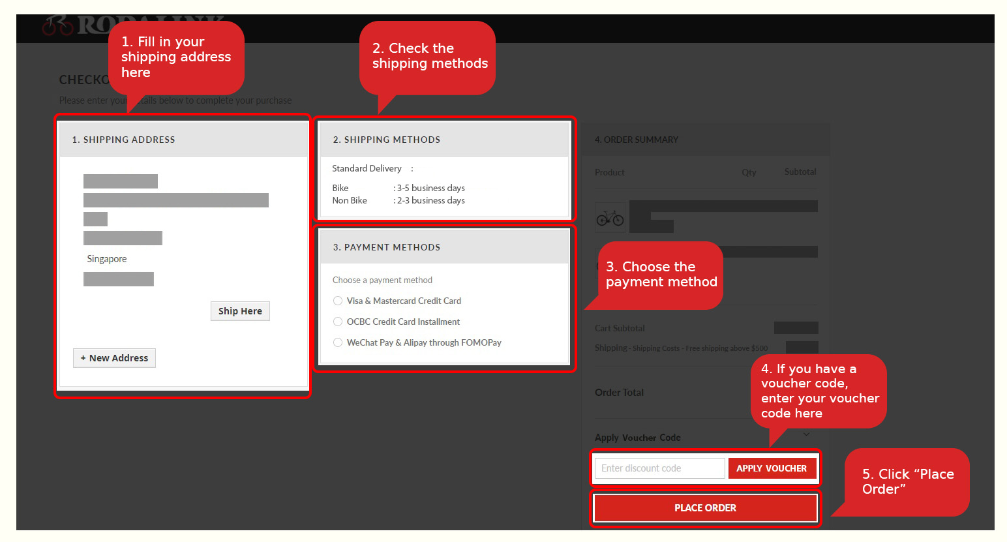Click the 4. Order Summary header

point(706,140)
